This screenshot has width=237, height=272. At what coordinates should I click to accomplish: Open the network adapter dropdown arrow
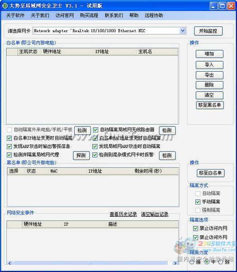pyautogui.click(x=183, y=31)
